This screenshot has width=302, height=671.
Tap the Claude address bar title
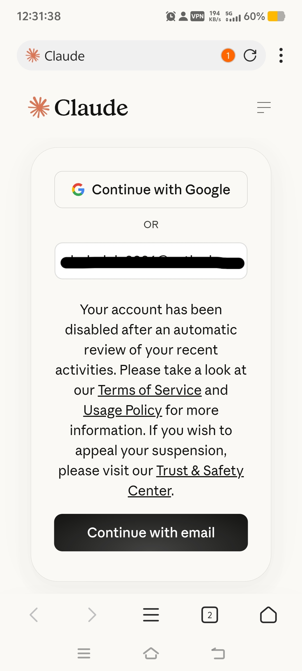click(65, 56)
